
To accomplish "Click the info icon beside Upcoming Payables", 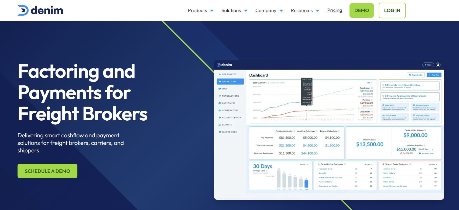I will click(424, 145).
